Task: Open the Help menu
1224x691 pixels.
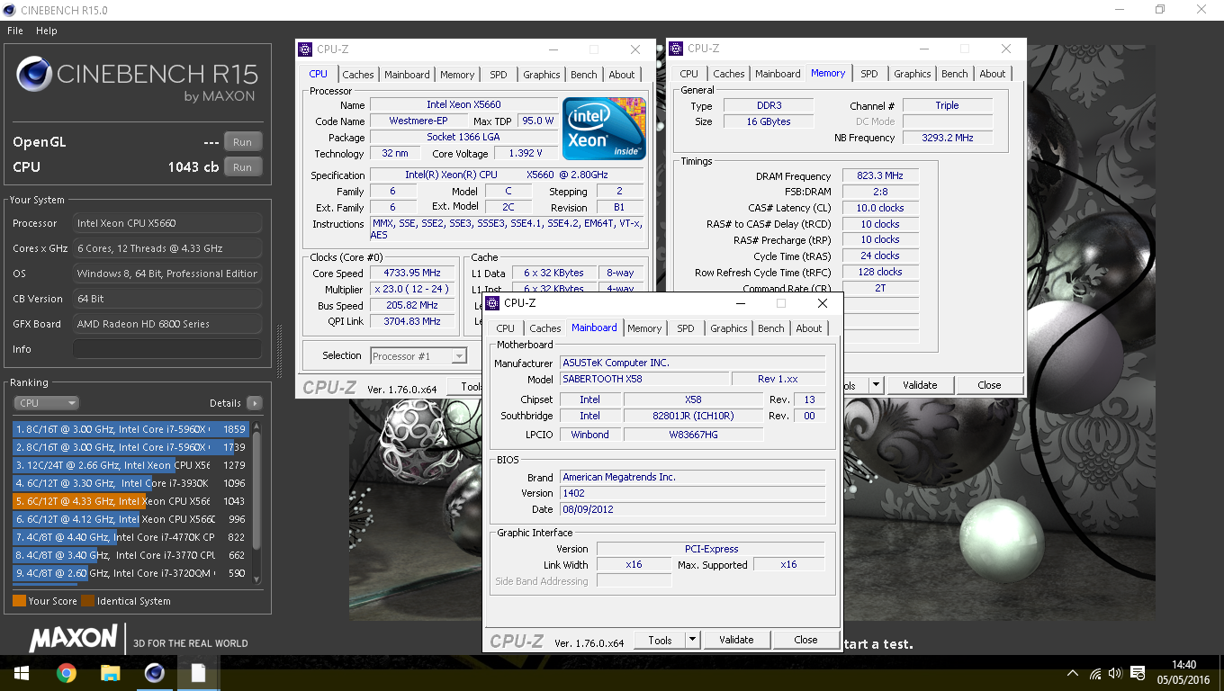Action: [47, 31]
